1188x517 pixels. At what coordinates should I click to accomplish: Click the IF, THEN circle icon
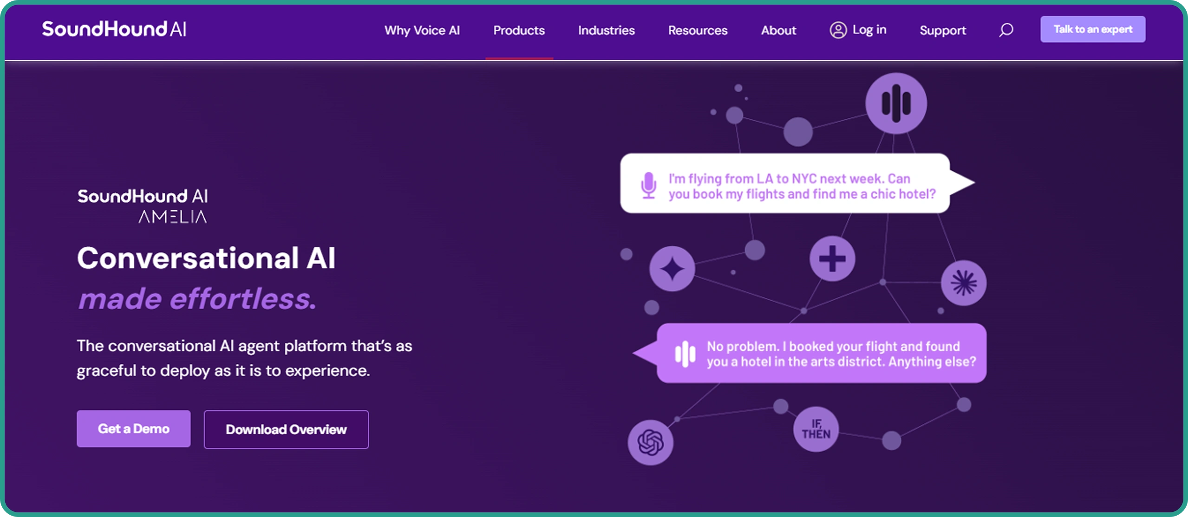(x=816, y=429)
